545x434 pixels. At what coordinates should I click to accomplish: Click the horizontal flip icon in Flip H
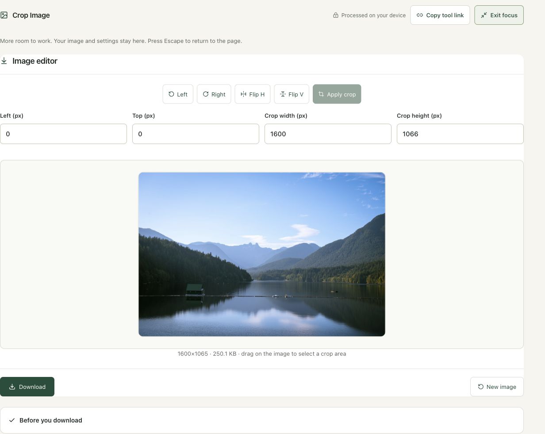tap(243, 94)
